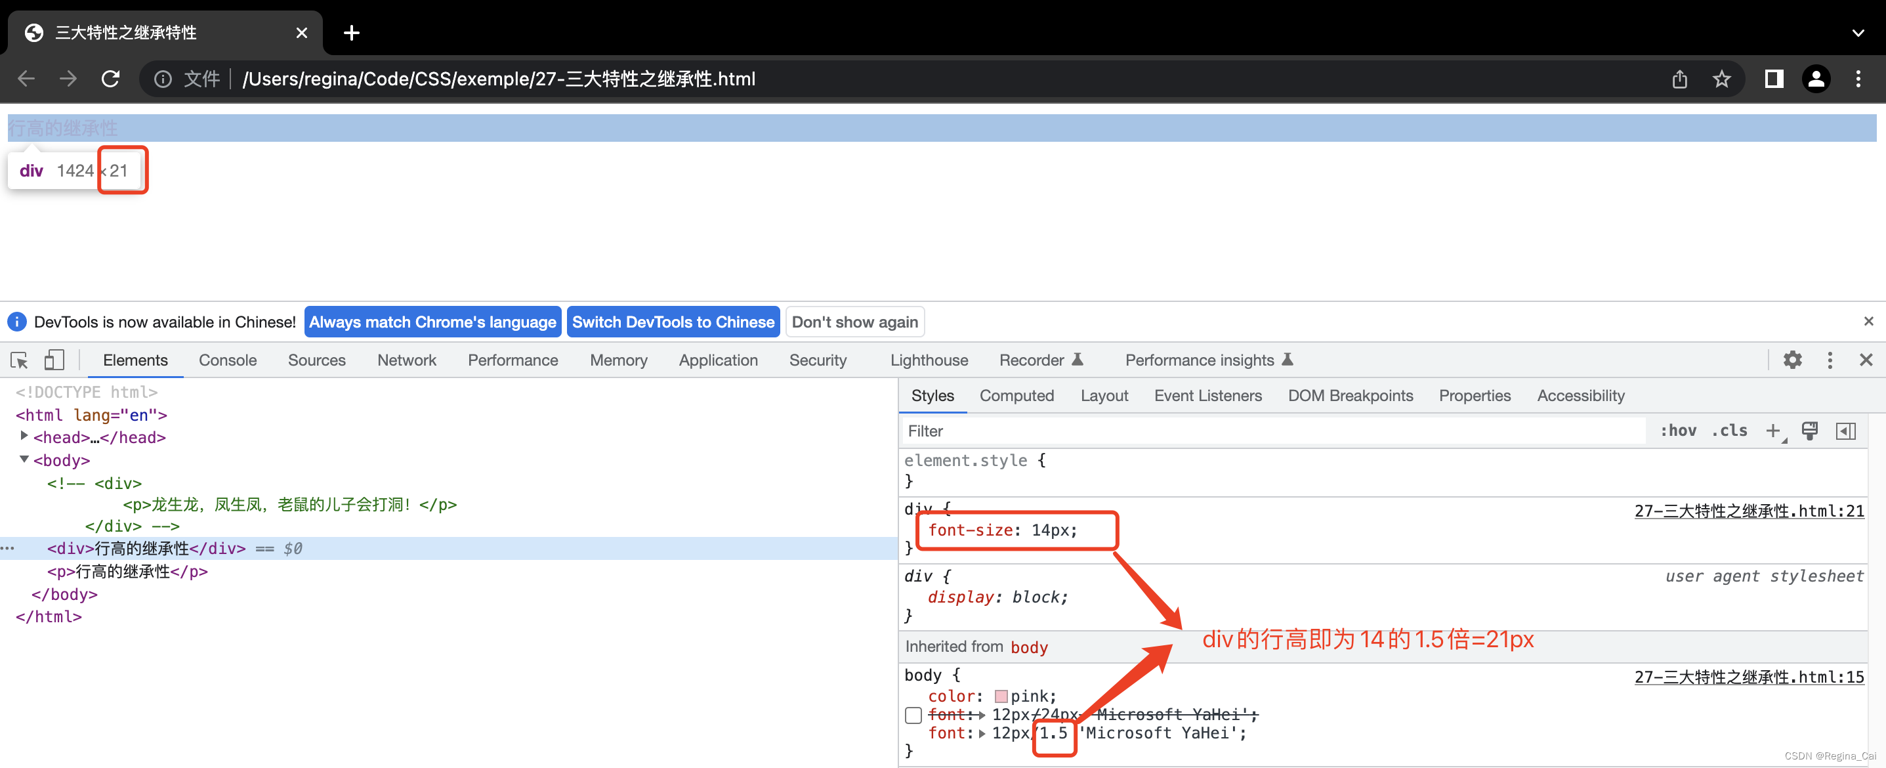Screen dimensions: 1886x768
Task: Open the DevTools customize three-dot menu
Action: tap(1830, 360)
